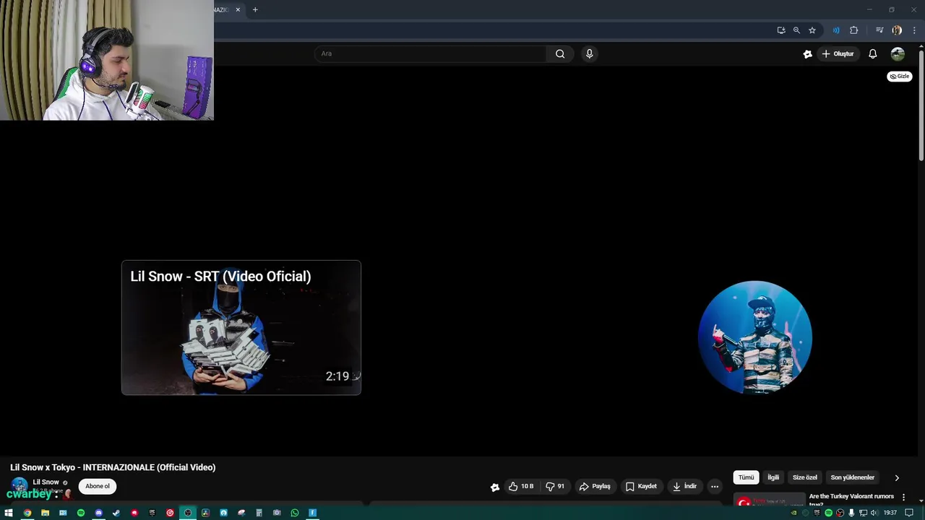Viewport: 925px width, 520px height.
Task: Click the İndir download button
Action: 684,486
